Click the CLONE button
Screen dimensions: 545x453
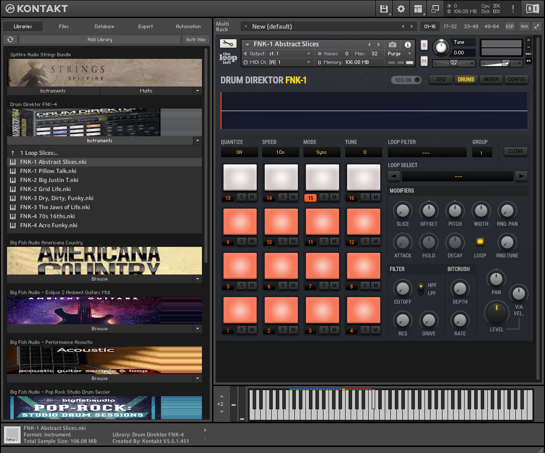point(516,151)
